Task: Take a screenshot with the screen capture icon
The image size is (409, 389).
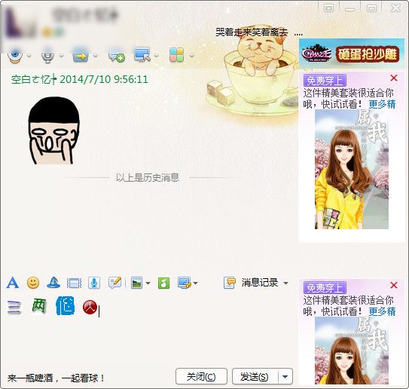Action: [184, 283]
